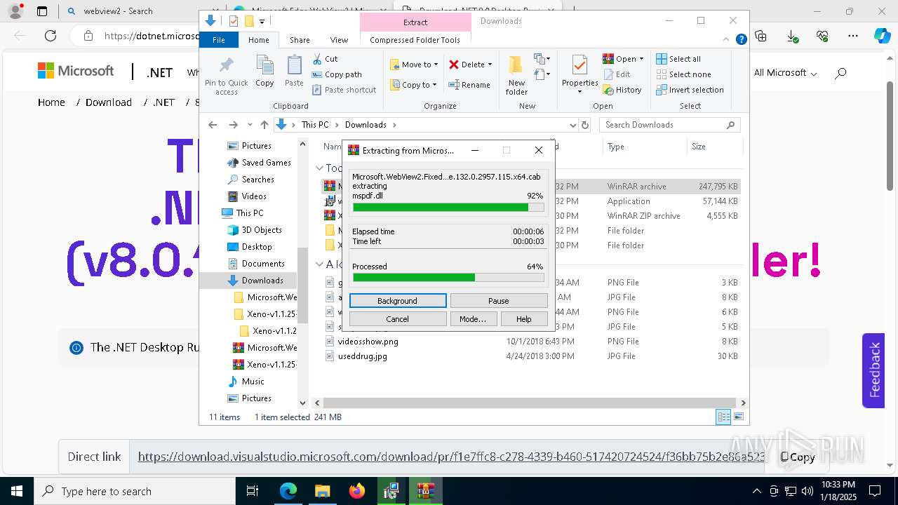Click the search icon on Microsoft site

[840, 72]
